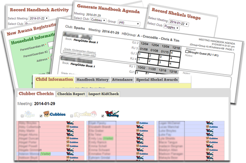Click the Cubbies icon in Madelyn Allen's row
This screenshot has height=163, width=246.
[x=212, y=150]
